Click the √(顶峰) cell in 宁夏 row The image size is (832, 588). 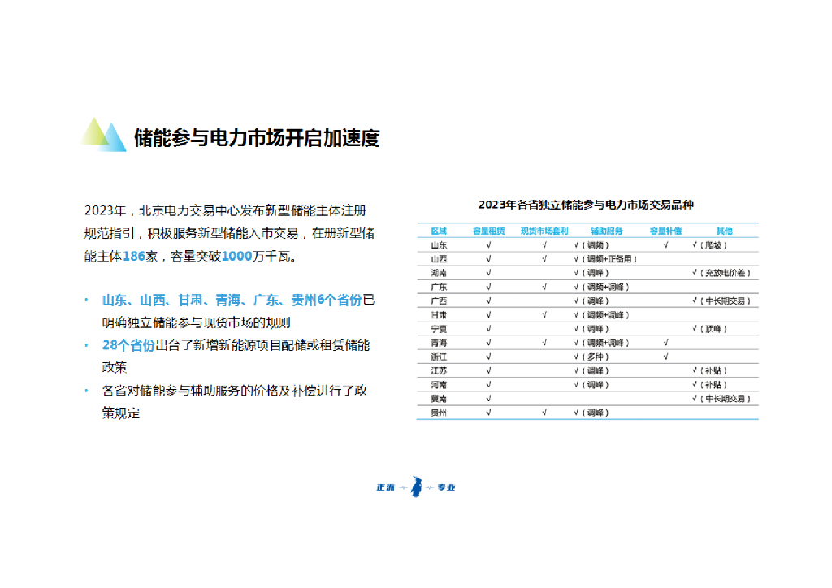point(709,329)
